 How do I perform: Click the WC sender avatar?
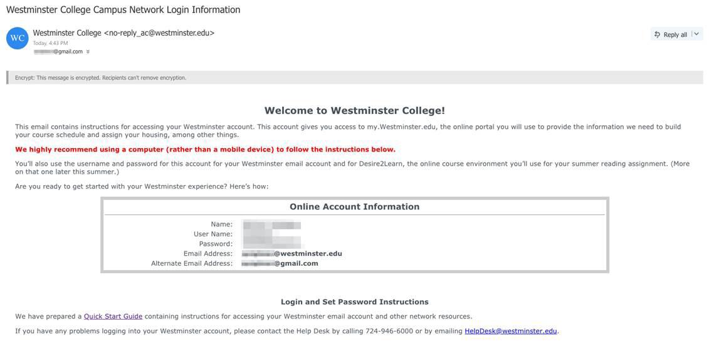pyautogui.click(x=18, y=38)
